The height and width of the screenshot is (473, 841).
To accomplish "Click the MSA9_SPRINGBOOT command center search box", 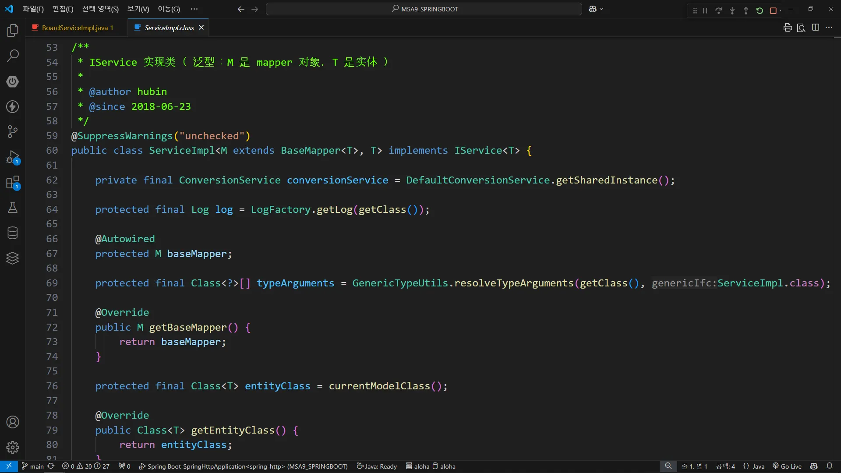I will click(424, 9).
